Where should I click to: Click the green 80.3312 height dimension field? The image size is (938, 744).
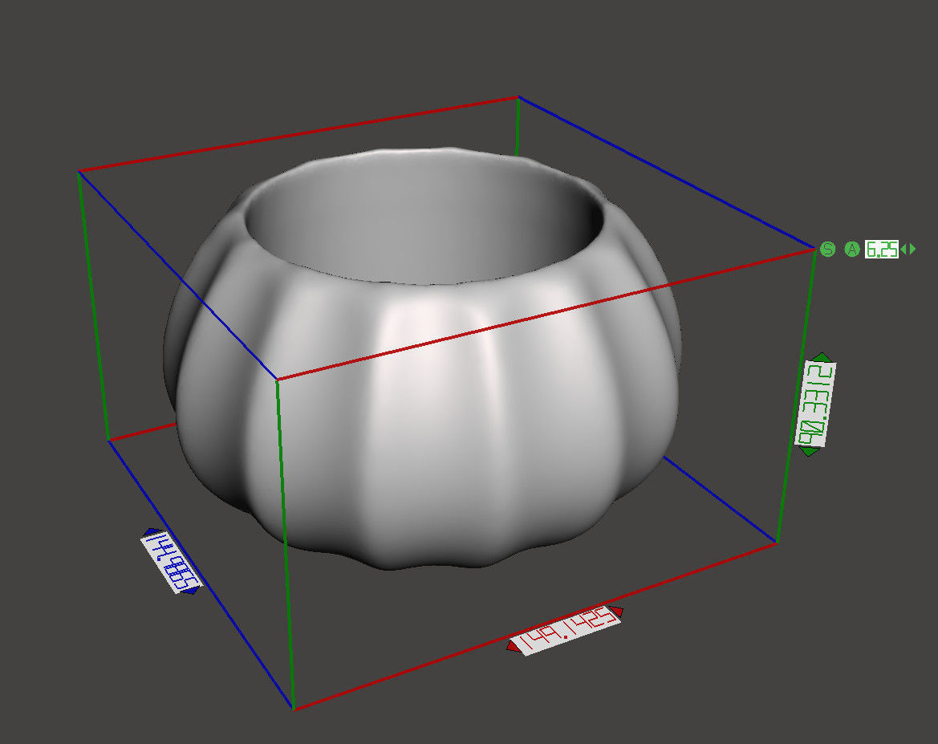815,404
